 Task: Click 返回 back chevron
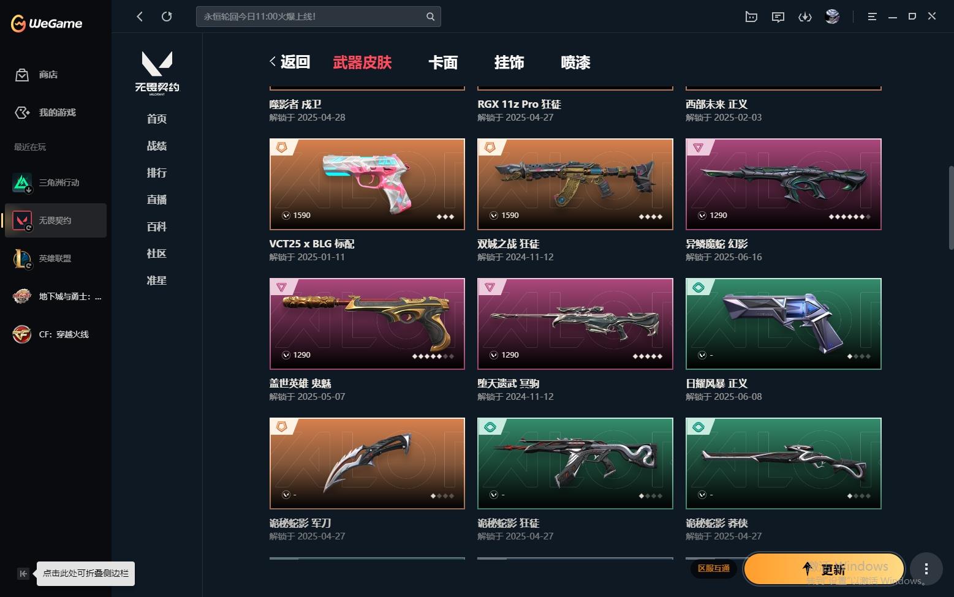tap(290, 62)
